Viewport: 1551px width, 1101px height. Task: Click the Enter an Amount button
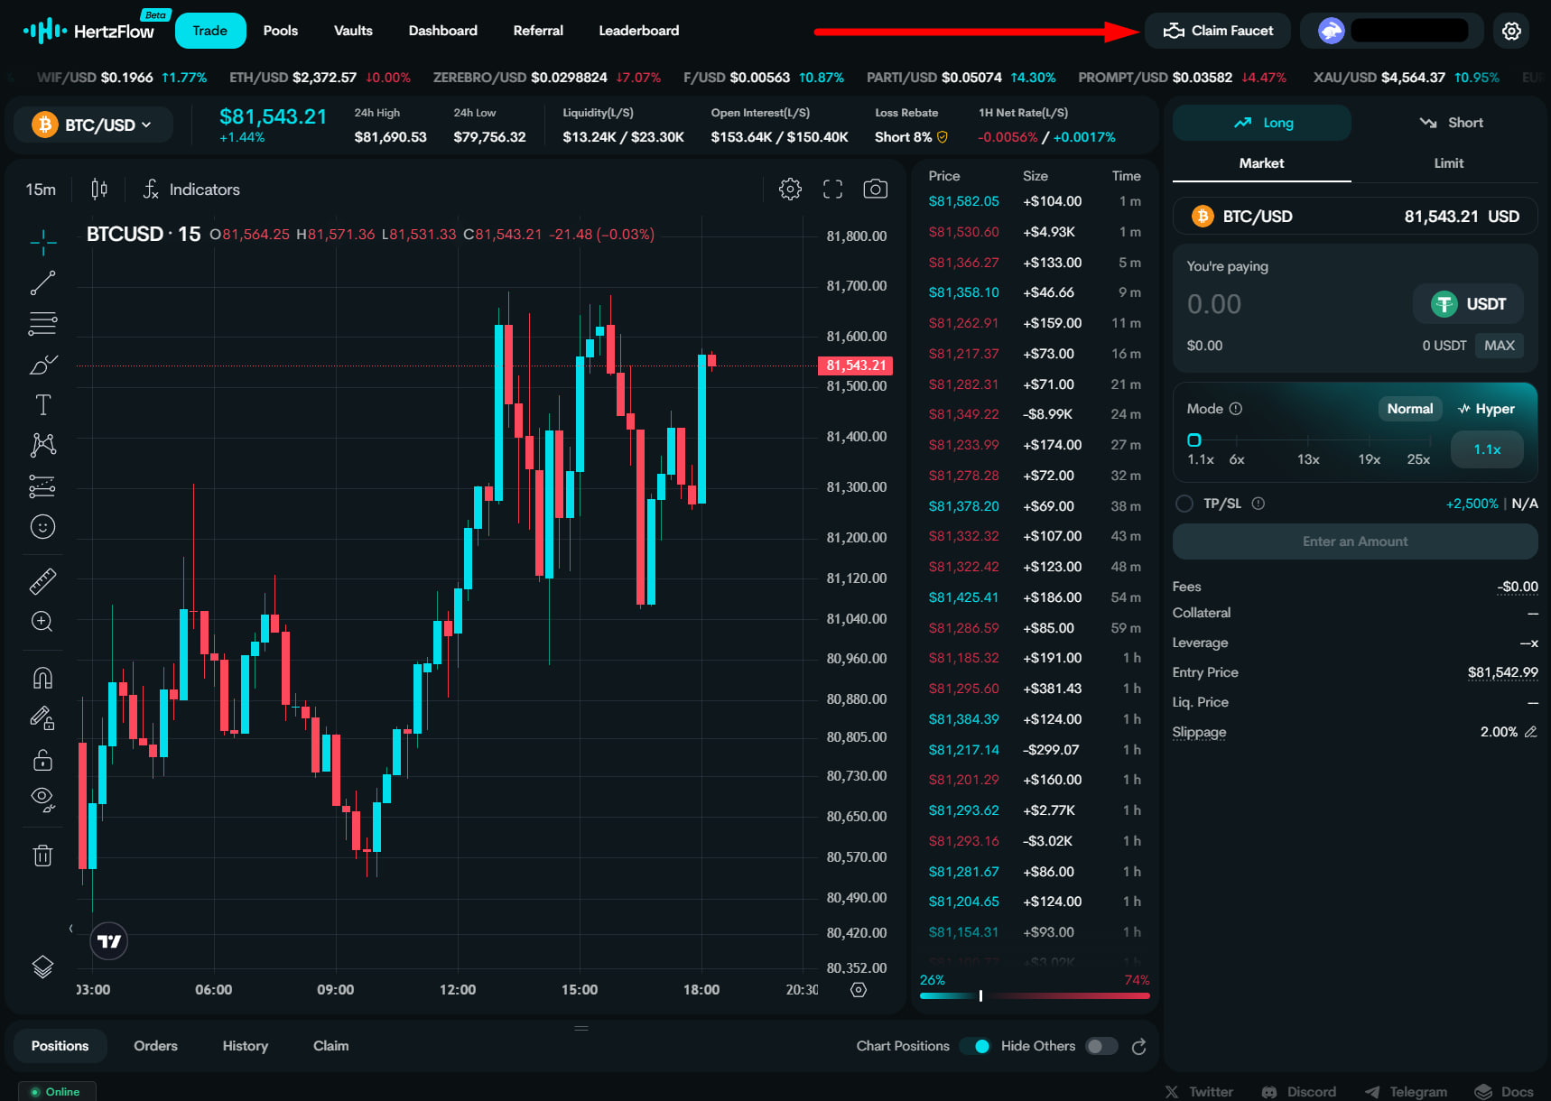tap(1355, 541)
